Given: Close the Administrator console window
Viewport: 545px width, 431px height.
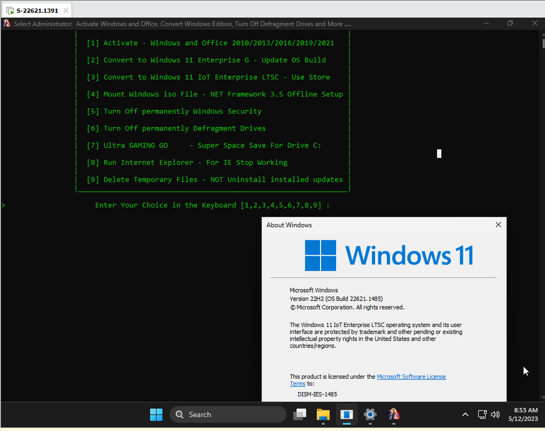Looking at the screenshot, I should (535, 23).
